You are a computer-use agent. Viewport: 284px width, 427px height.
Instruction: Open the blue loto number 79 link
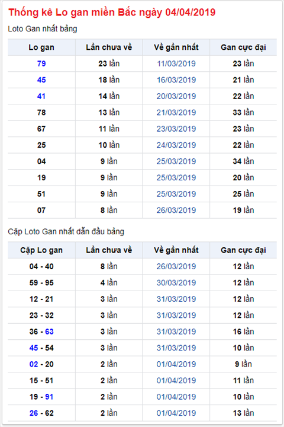tap(41, 63)
